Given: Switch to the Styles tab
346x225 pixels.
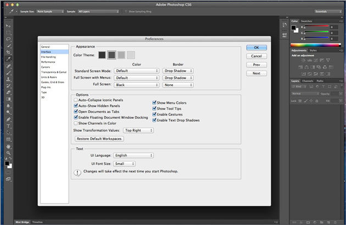Looking at the screenshot, I should (x=313, y=50).
